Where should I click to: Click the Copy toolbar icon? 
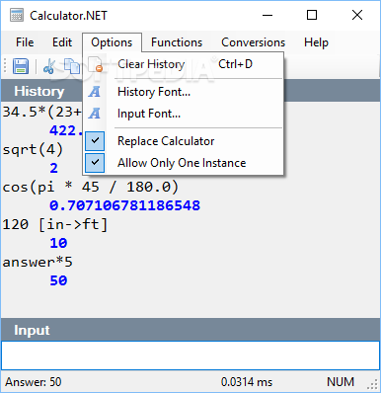point(72,66)
